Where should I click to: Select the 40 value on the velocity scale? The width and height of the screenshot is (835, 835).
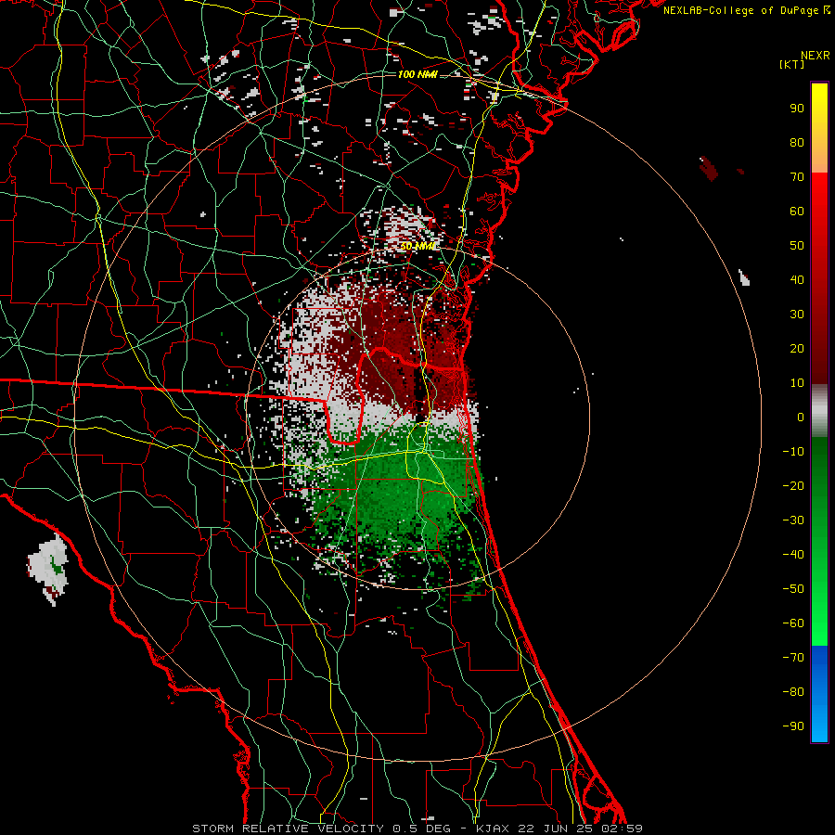(797, 279)
